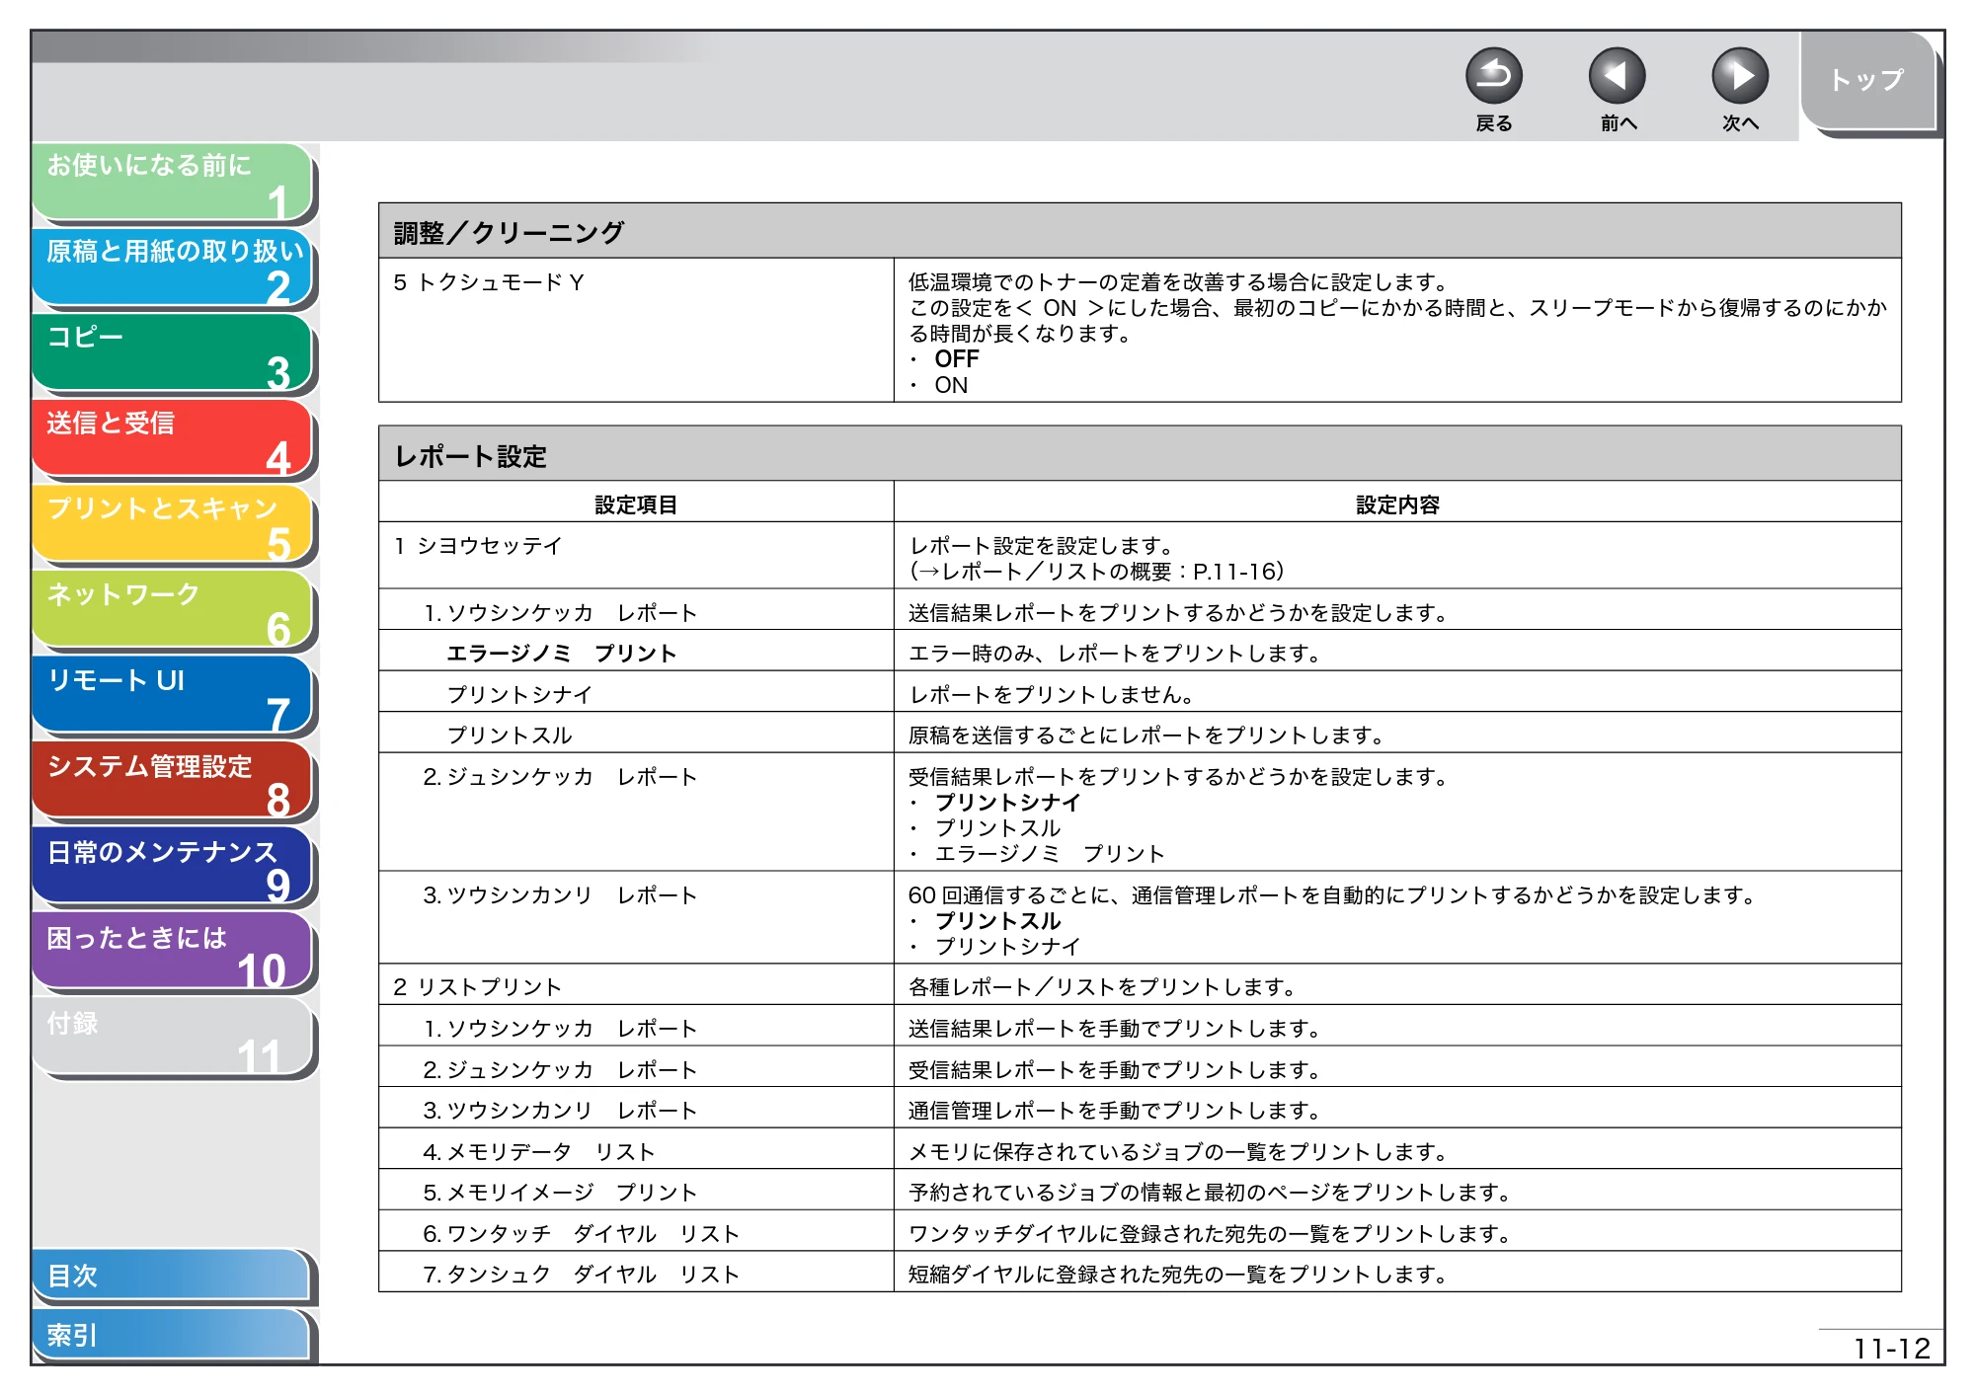The image size is (1975, 1396).
Task: Click the 前へ (previous) arrow icon
Action: pyautogui.click(x=1617, y=76)
